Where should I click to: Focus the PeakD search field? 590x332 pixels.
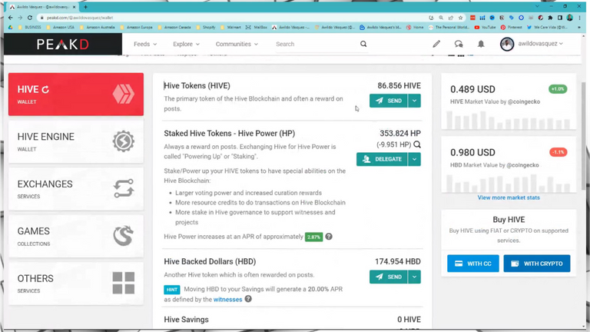[x=316, y=44]
